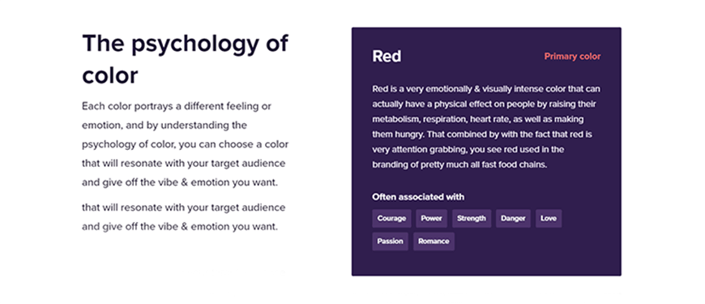Image resolution: width=705 pixels, height=304 pixels.
Task: Click the psychology of color headline
Action: [x=186, y=59]
